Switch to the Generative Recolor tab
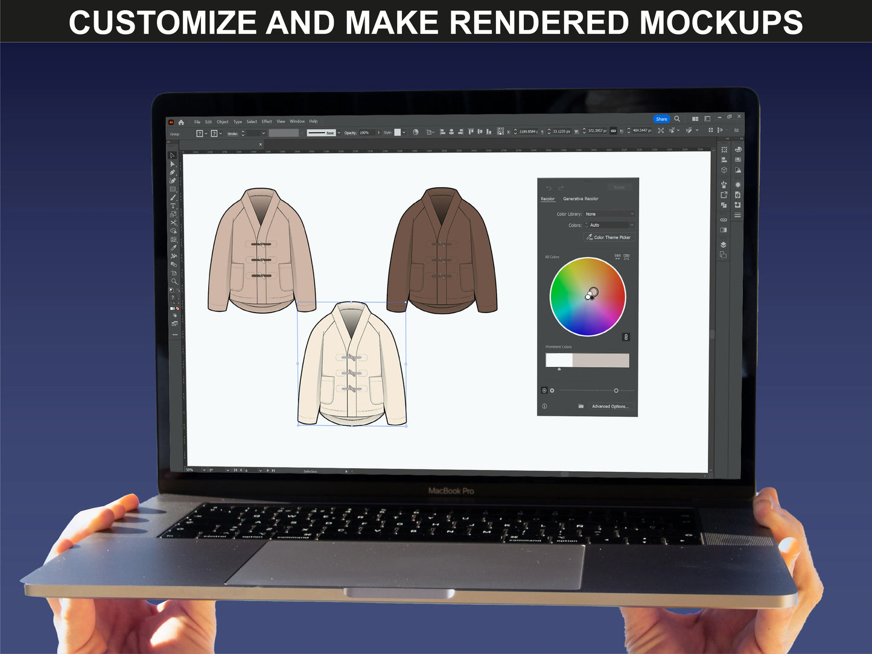The height and width of the screenshot is (654, 872). pos(581,198)
